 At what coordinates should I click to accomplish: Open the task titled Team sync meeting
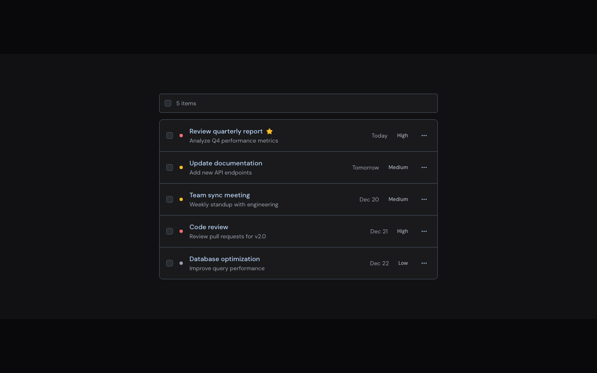220,195
